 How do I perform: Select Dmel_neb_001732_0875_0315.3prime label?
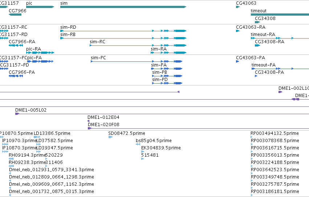(x=52, y=192)
